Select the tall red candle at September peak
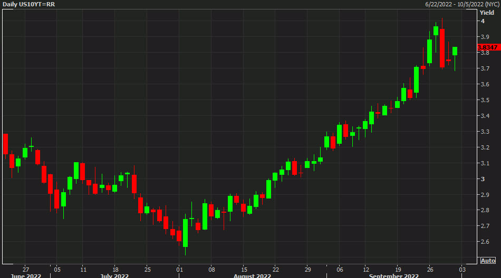The image size is (501, 278). pyautogui.click(x=442, y=47)
